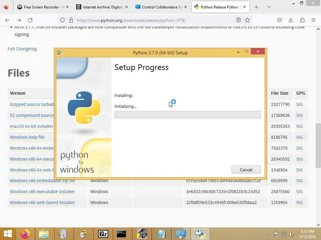Screen dimensions: 321x240
Task: Open the Firefox extensions puzzle icon
Action: point(302,20)
